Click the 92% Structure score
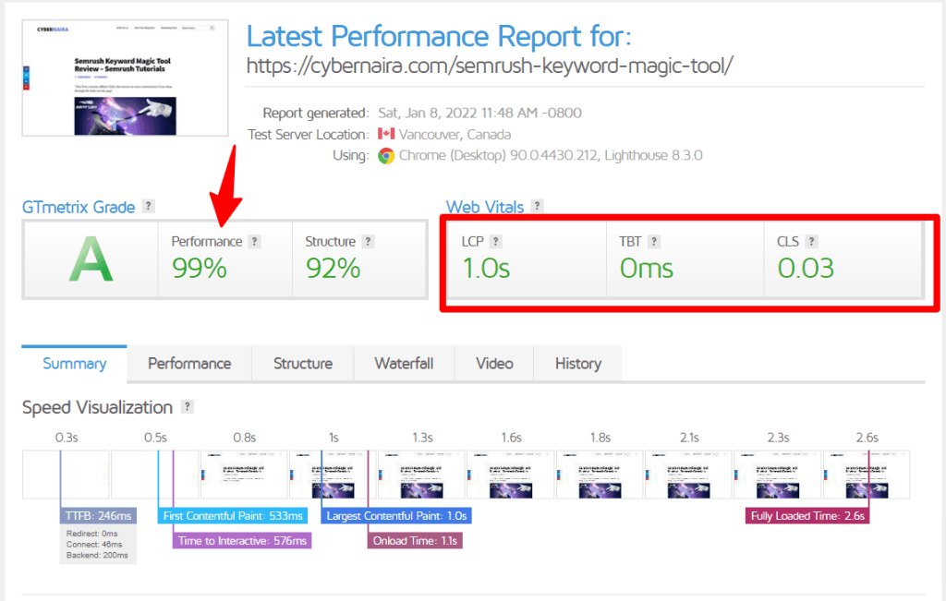Screen dimensions: 946x601 333,269
